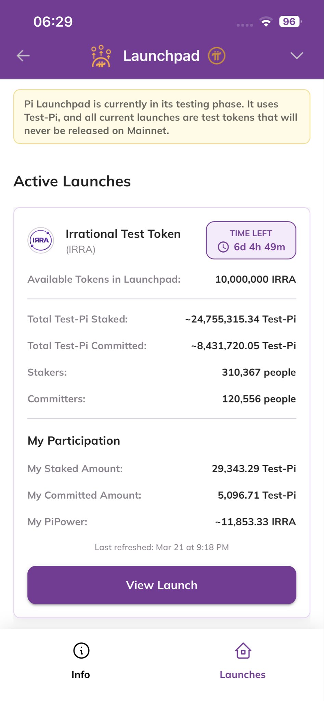Screen dimensions: 324x701
Task: Tap the Last refreshed timestamp text
Action: 162,547
